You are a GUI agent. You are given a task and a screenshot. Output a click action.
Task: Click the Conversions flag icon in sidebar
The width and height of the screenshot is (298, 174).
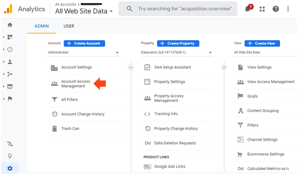point(10,99)
